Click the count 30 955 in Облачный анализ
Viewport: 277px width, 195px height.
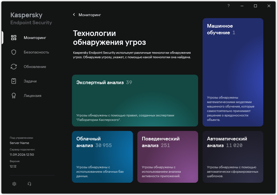[104, 145]
